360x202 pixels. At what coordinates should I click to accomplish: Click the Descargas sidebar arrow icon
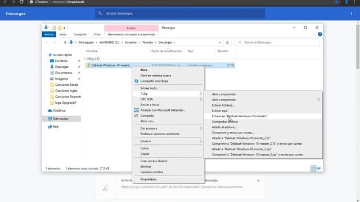pyautogui.click(x=52, y=67)
